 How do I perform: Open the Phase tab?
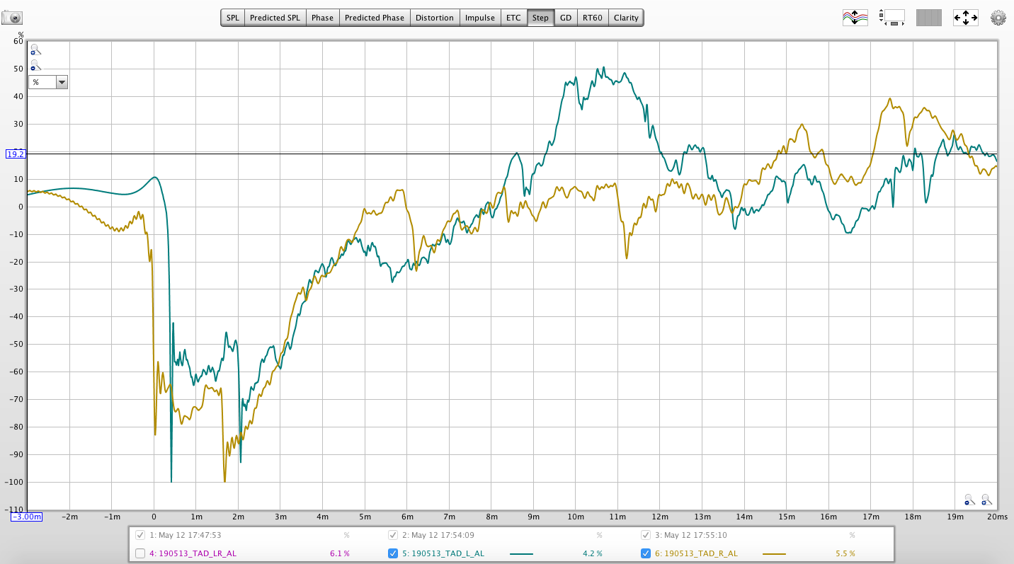(322, 18)
